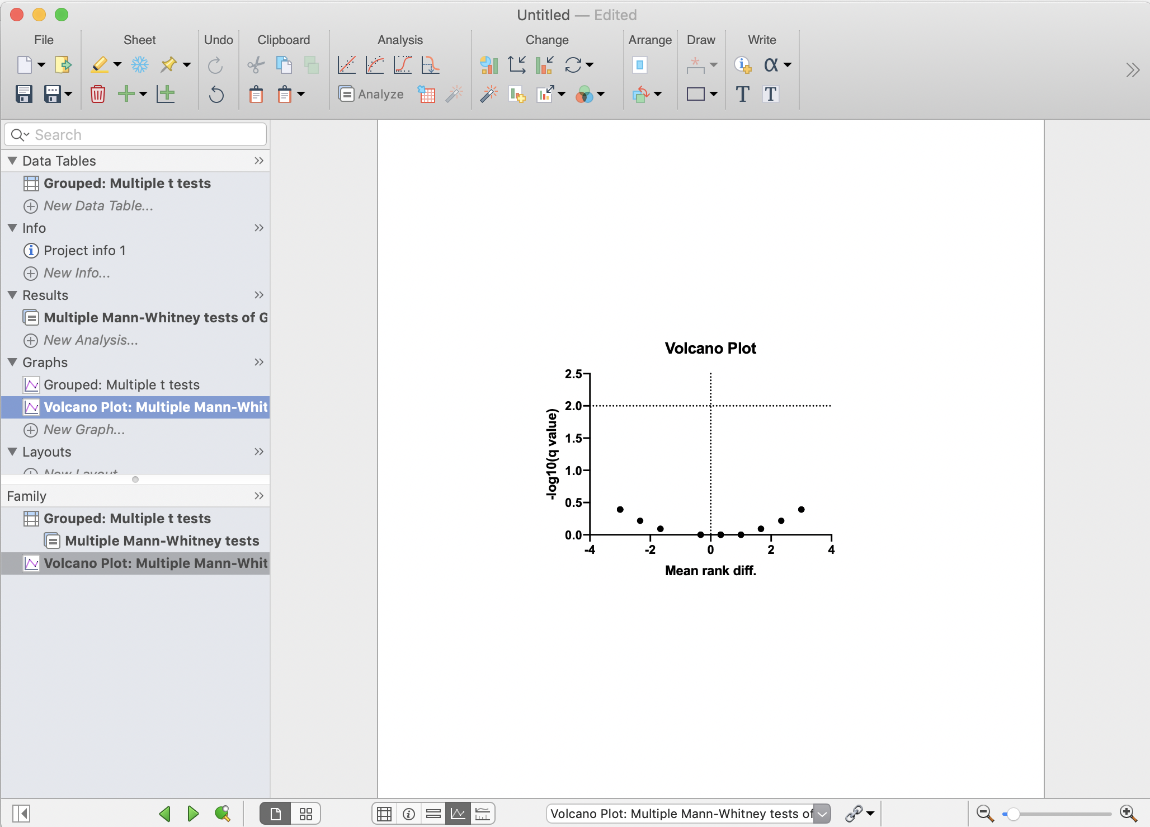Click the green magnifier search-sheet icon
The width and height of the screenshot is (1150, 827).
(x=222, y=813)
